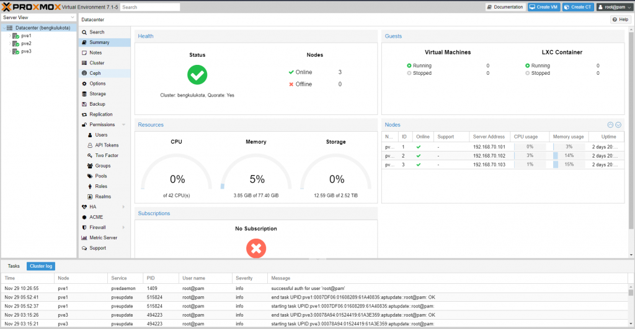Open the Storage database icon
This screenshot has height=329, width=635.
[x=84, y=93]
